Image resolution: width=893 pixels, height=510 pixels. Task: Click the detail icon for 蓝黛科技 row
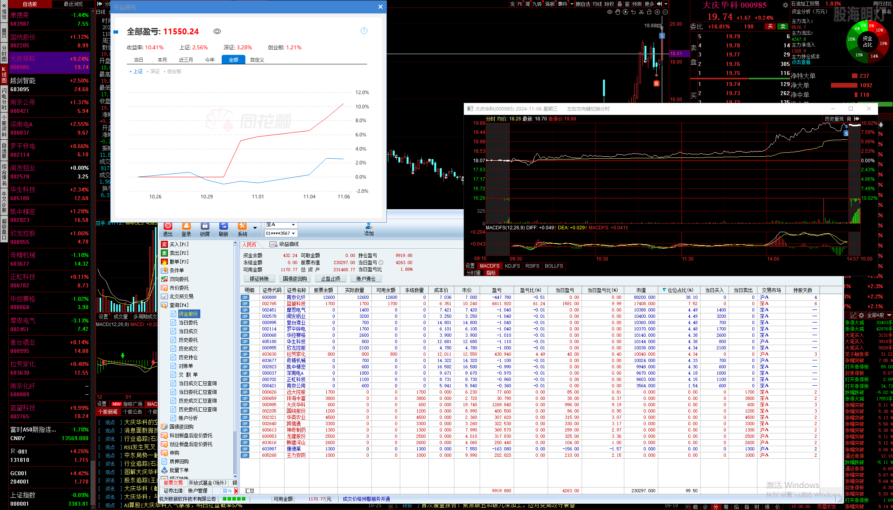coord(245,304)
